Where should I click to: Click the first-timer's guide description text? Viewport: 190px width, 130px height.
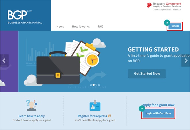159,58
